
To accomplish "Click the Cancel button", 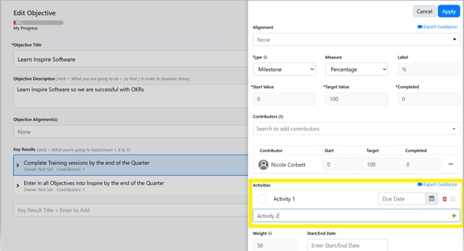I will point(424,11).
